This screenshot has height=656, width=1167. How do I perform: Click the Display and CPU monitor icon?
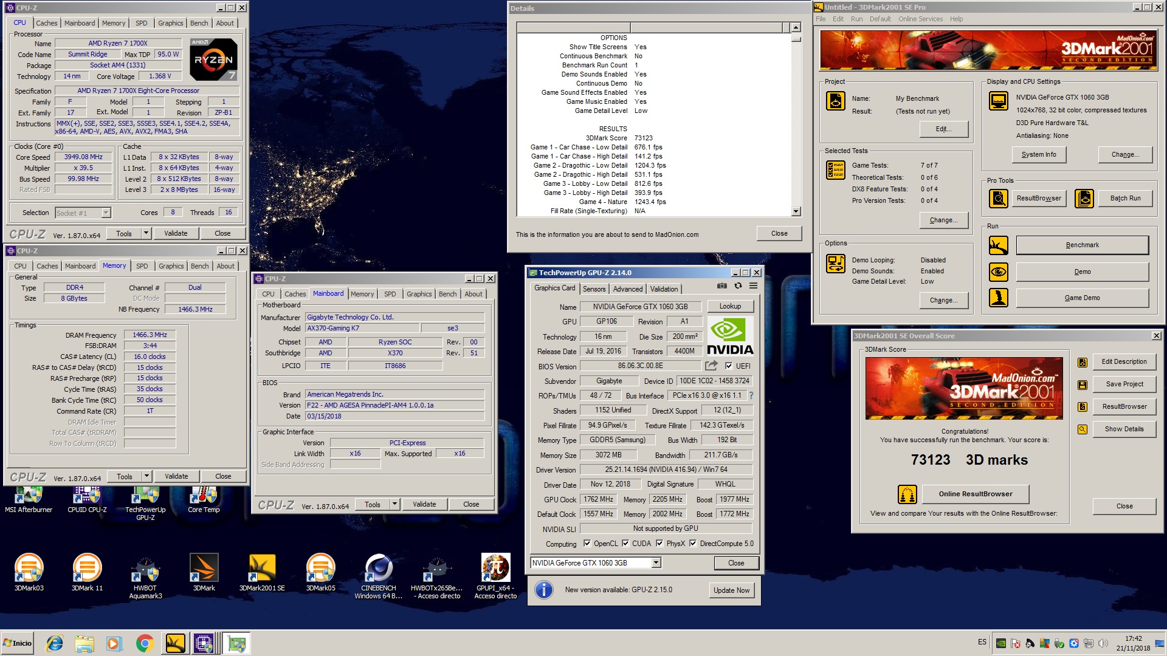998,101
